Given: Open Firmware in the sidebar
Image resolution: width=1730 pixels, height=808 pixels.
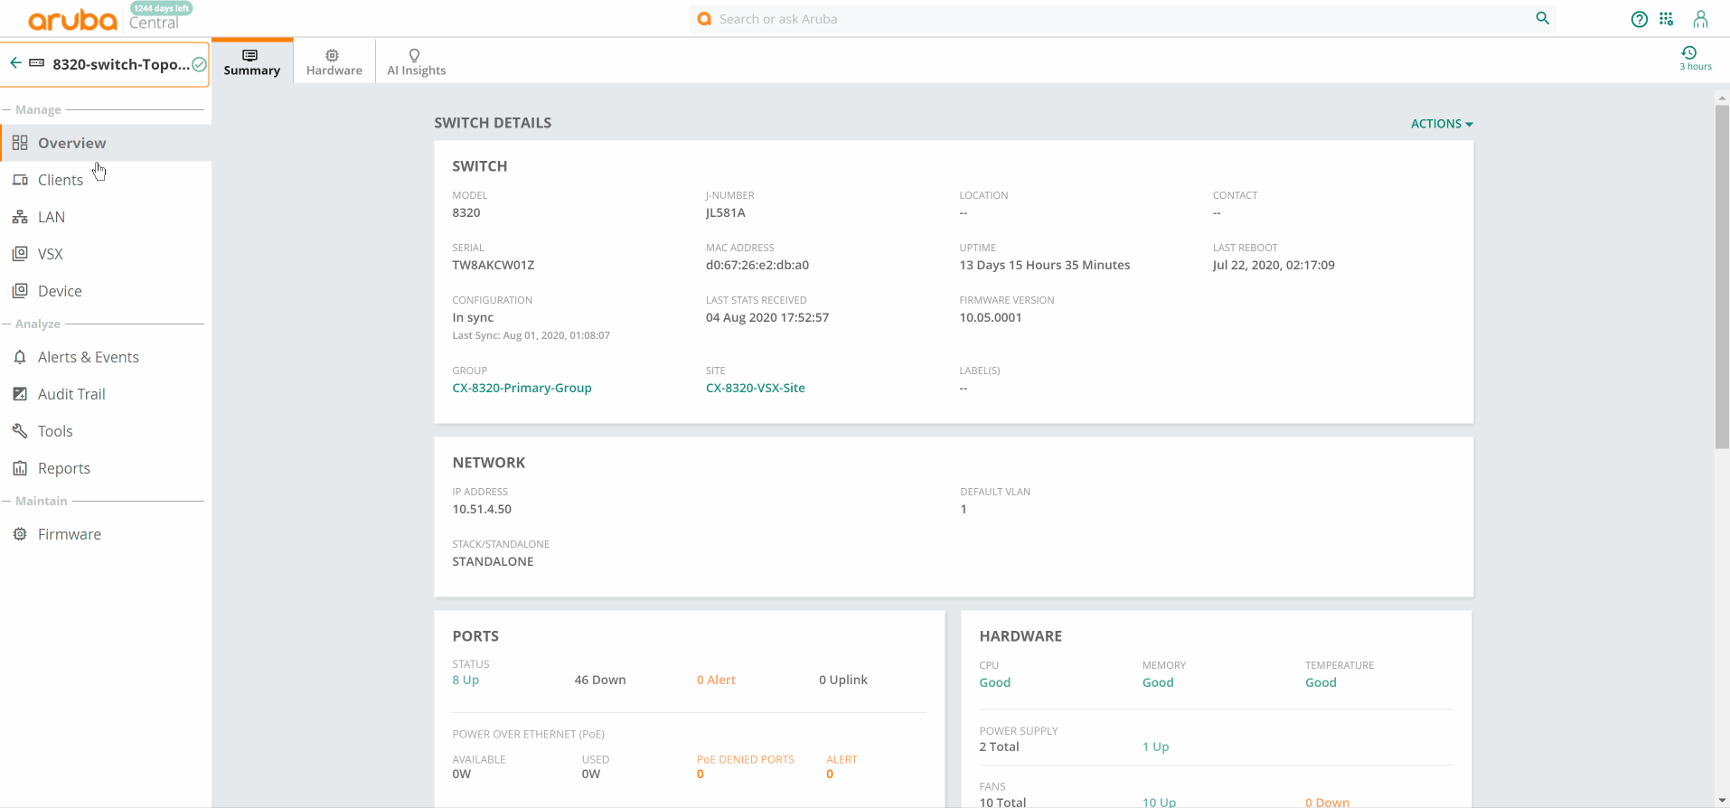Looking at the screenshot, I should pyautogui.click(x=106, y=534).
